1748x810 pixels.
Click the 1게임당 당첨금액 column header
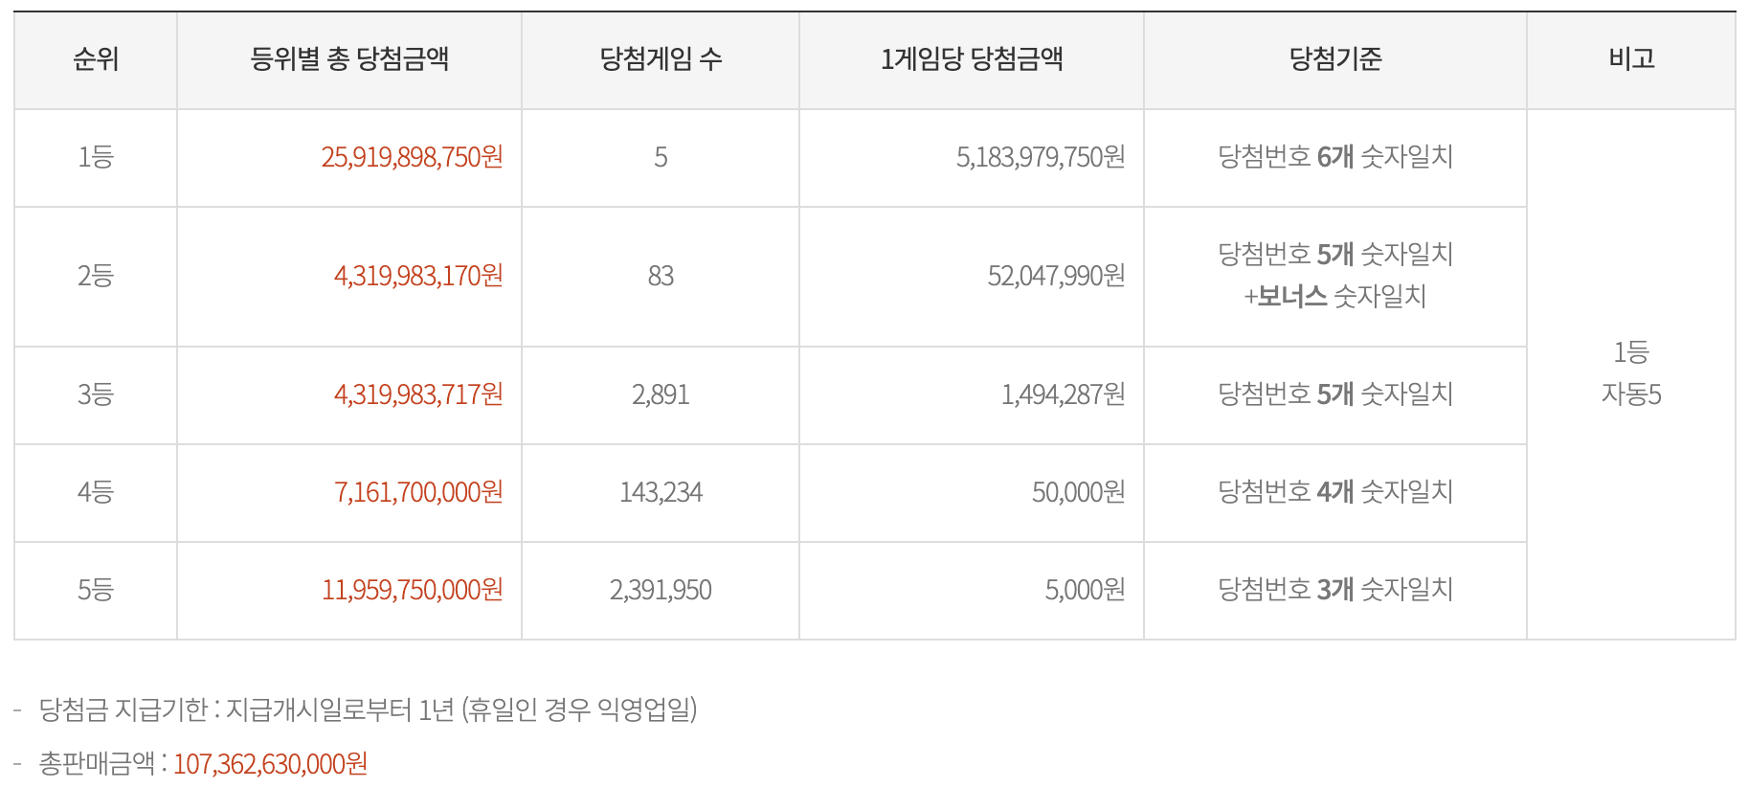click(972, 59)
